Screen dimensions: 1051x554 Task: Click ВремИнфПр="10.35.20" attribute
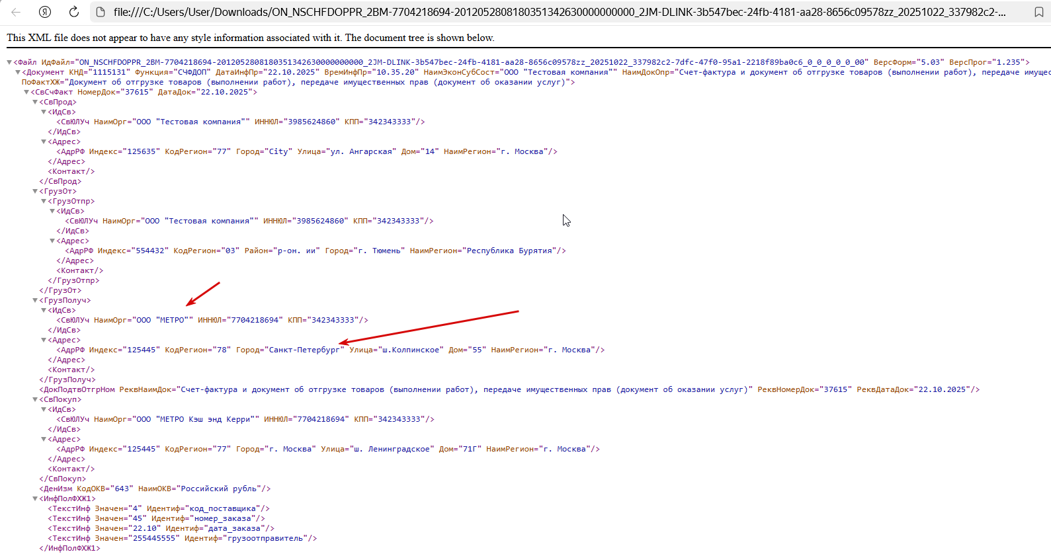[371, 72]
